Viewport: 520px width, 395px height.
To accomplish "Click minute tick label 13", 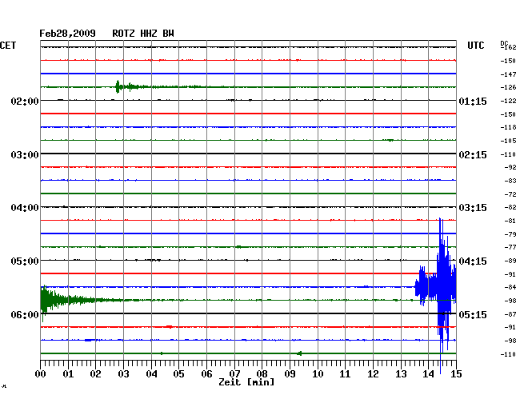I will pyautogui.click(x=401, y=374).
